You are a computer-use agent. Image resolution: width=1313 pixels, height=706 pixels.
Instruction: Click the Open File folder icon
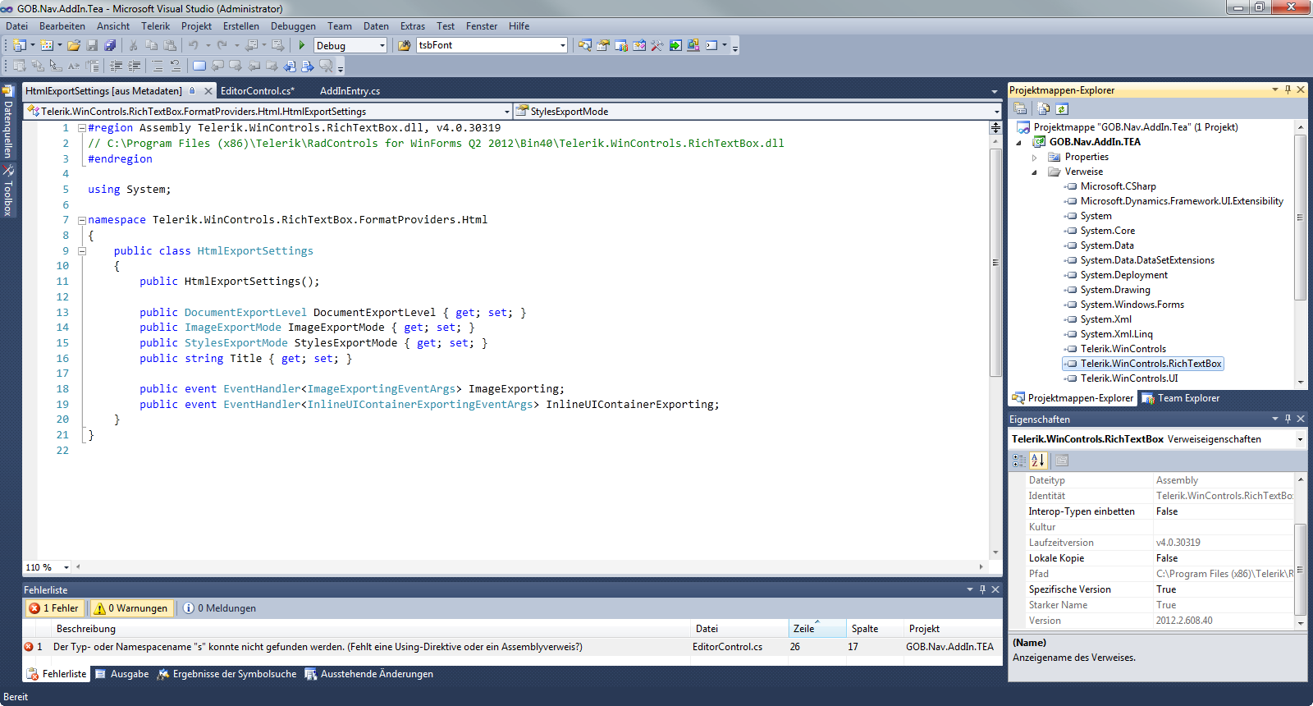[x=74, y=45]
